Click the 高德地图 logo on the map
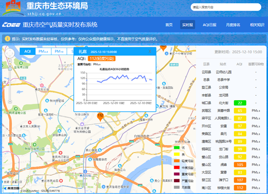The image size is (268, 194). tap(11, 188)
